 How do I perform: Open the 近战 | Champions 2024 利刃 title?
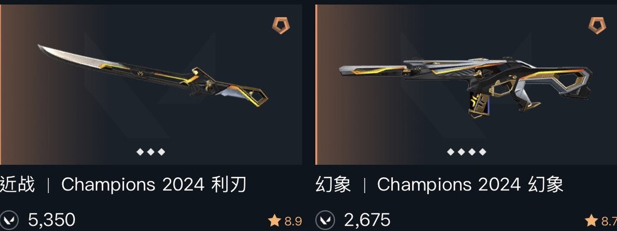(123, 185)
